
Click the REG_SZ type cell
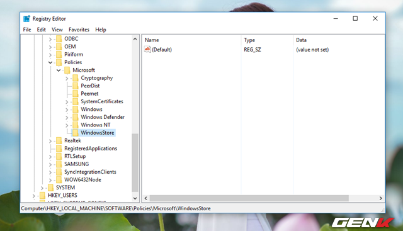point(253,50)
